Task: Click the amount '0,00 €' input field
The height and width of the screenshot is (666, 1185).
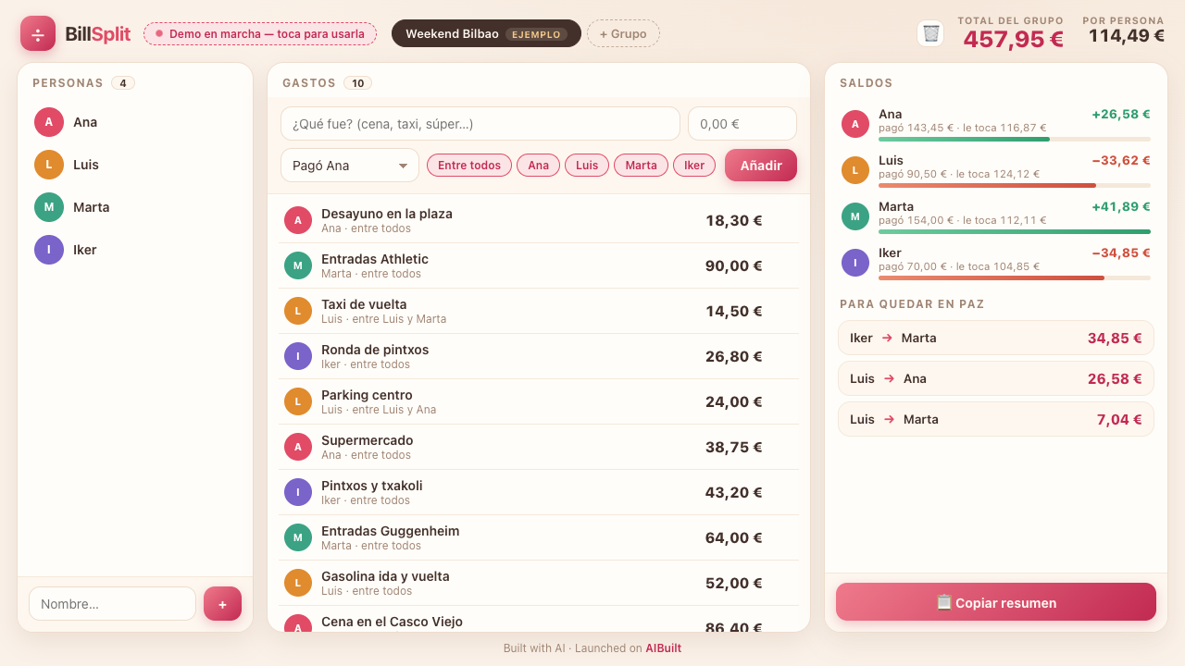Action: coord(742,124)
